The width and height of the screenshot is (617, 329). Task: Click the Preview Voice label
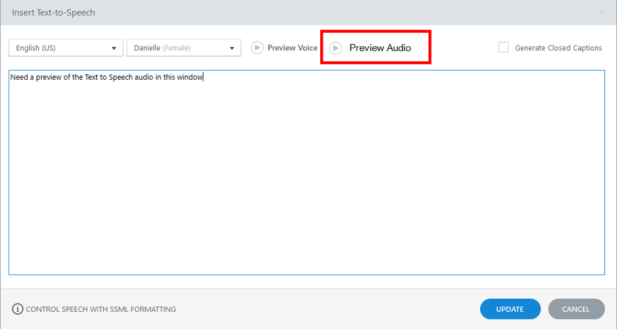point(292,48)
